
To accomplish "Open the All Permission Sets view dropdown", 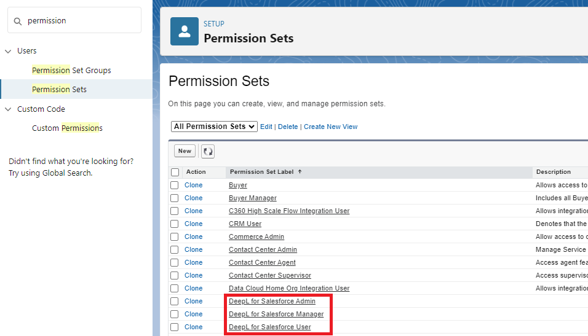I will pyautogui.click(x=214, y=127).
